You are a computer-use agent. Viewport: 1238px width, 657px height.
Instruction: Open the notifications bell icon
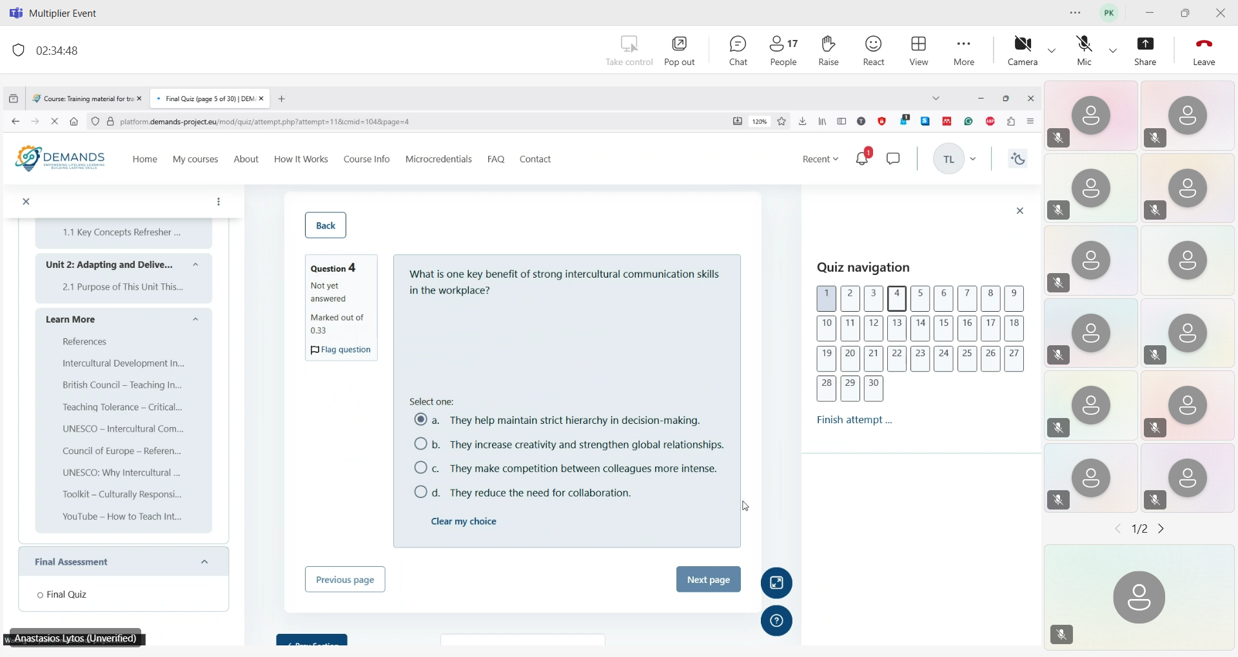click(862, 158)
